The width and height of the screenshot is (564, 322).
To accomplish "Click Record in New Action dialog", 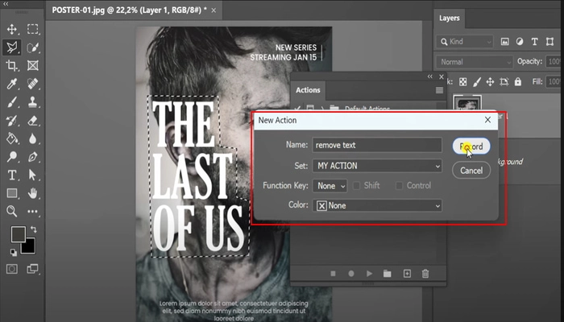I will (471, 147).
